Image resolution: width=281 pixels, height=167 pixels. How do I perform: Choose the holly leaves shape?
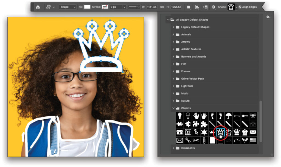(245, 140)
